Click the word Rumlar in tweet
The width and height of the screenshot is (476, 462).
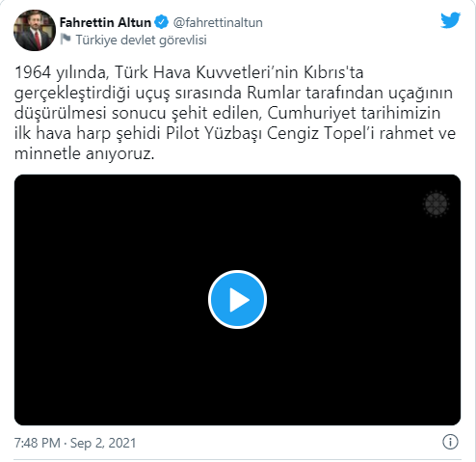pos(274,93)
